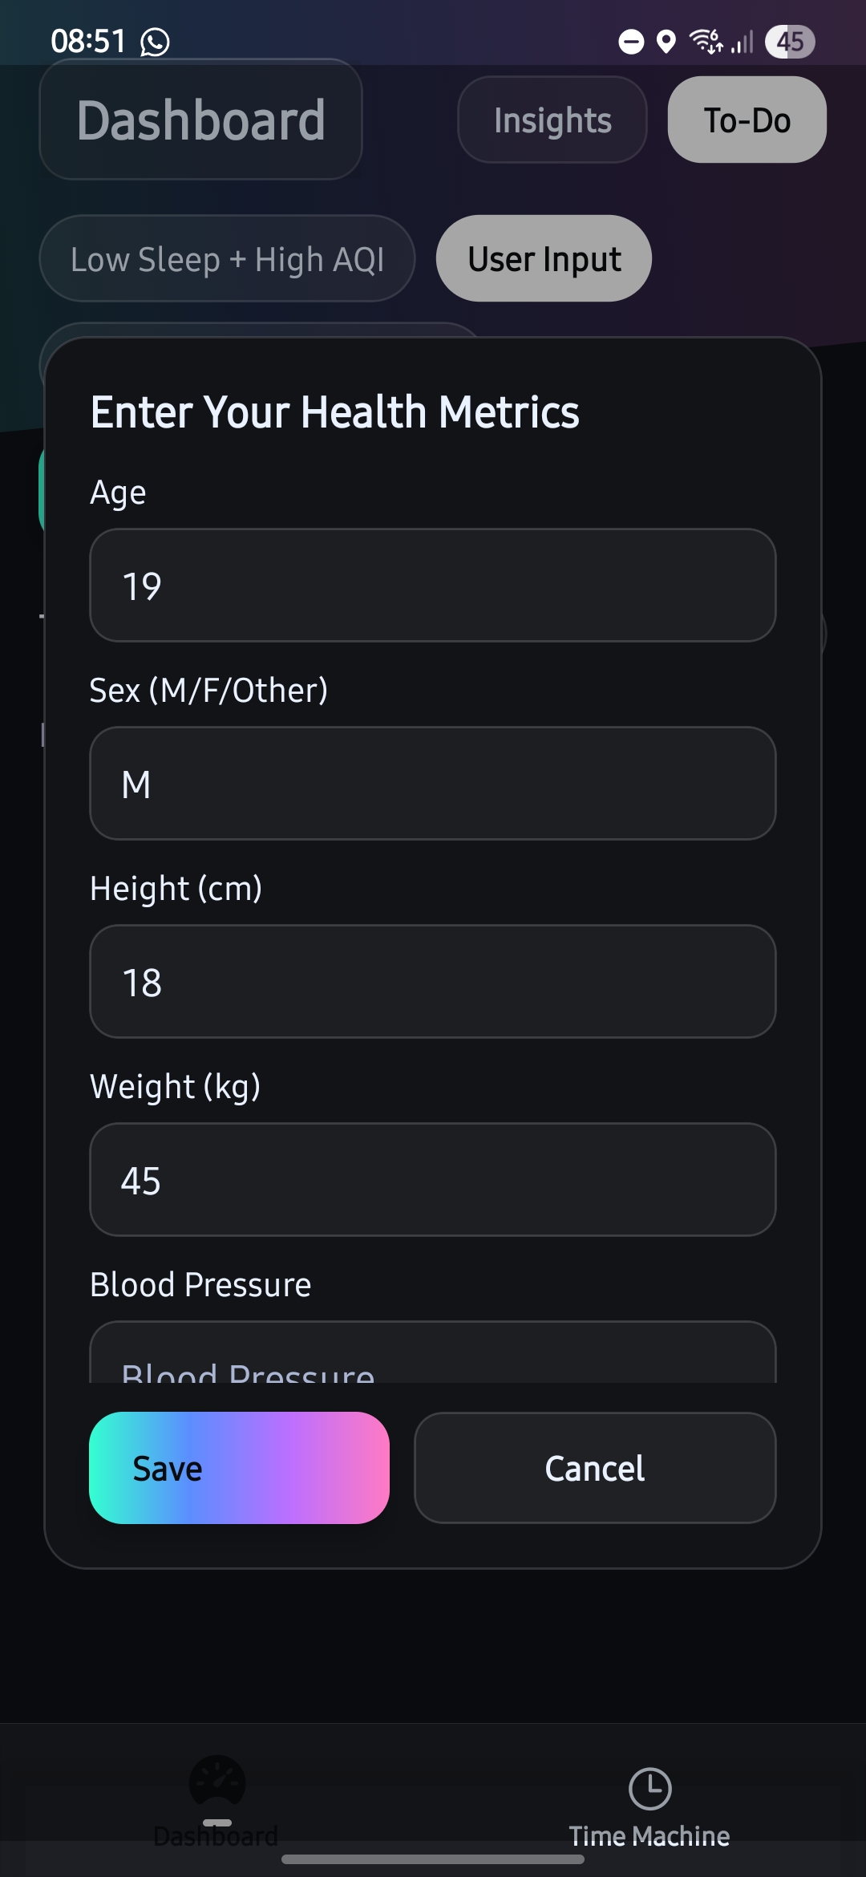Select the User Input chip
Screen dimensions: 866x1877
[x=544, y=258]
